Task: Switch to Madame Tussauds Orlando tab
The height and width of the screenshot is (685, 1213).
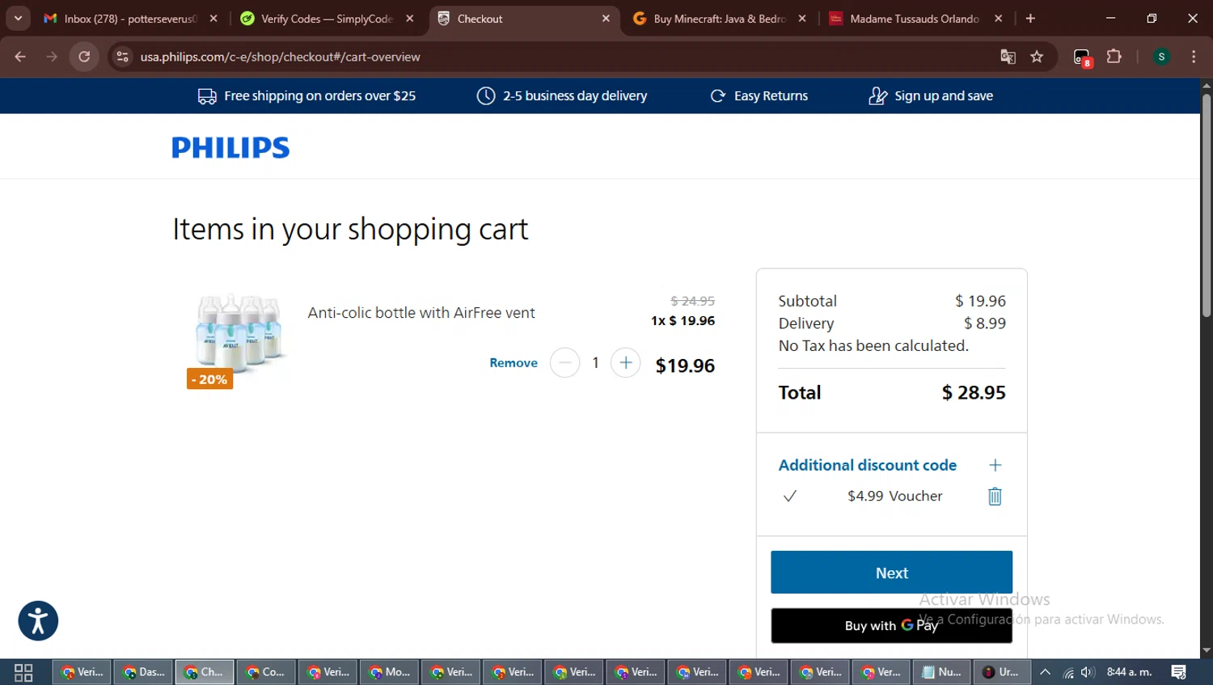Action: 915,19
